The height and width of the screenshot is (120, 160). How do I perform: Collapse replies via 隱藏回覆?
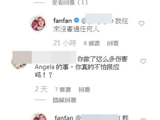pos(65,100)
